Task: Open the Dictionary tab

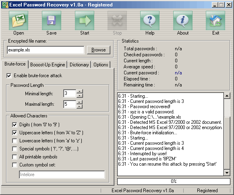Action: point(79,65)
